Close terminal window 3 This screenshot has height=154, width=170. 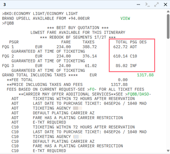[x=165, y=4]
